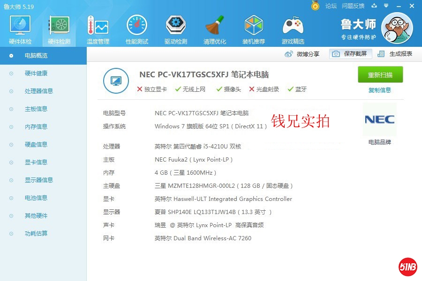
Task: Click 保存截屏 to save screenshot
Action: (351, 54)
